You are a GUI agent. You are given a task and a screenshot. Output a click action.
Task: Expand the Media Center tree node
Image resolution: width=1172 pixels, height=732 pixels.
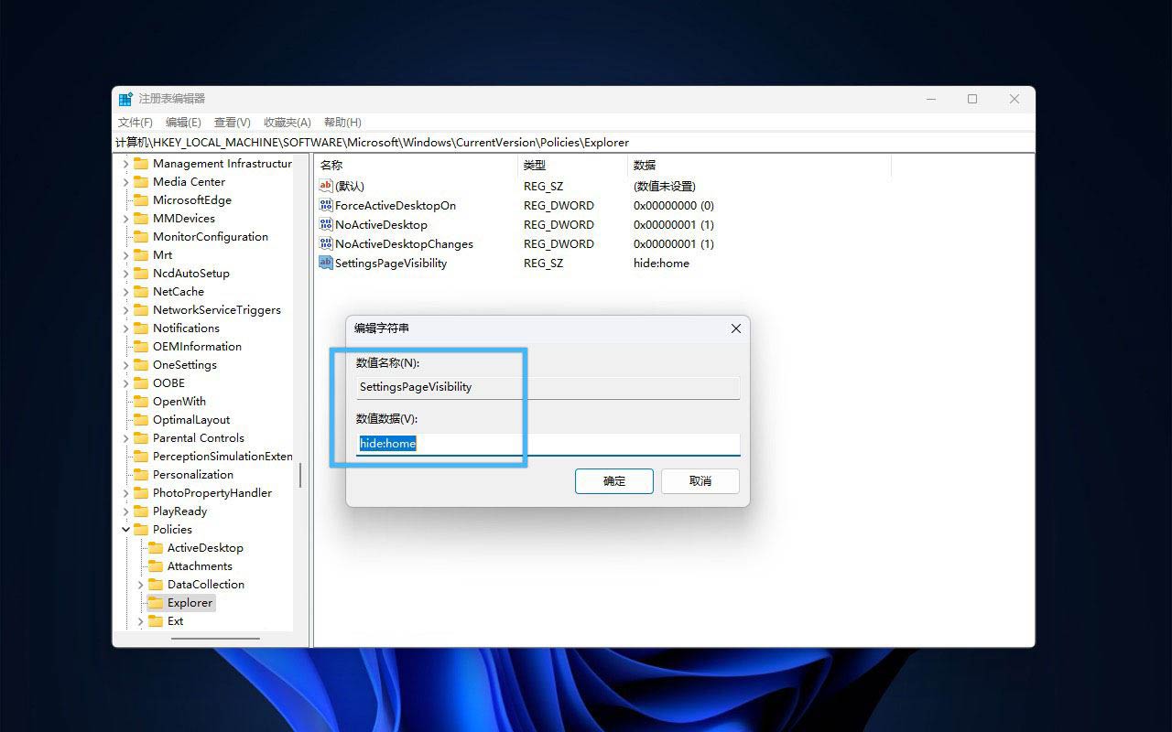[126, 182]
